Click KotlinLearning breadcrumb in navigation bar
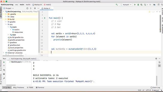 7,5
